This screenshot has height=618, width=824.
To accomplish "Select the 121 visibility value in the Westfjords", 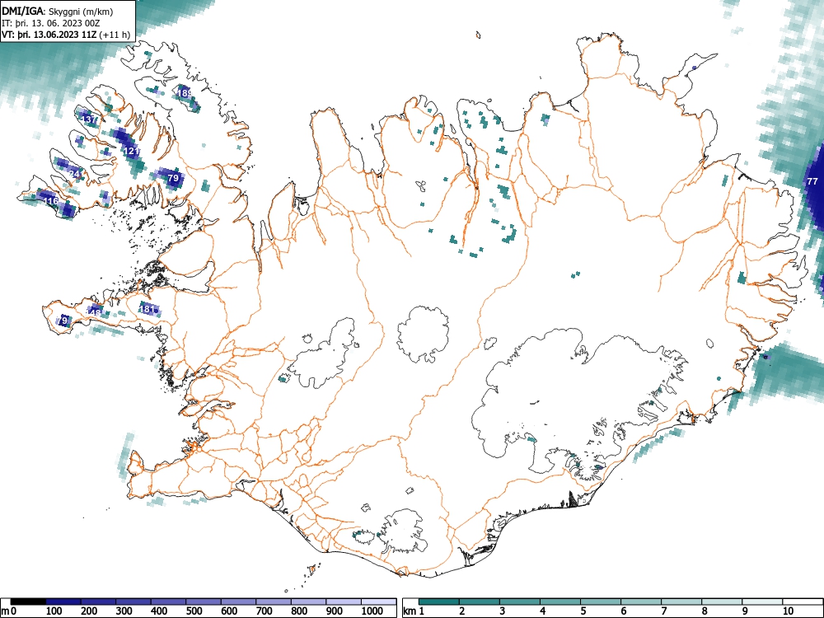I will click(131, 151).
